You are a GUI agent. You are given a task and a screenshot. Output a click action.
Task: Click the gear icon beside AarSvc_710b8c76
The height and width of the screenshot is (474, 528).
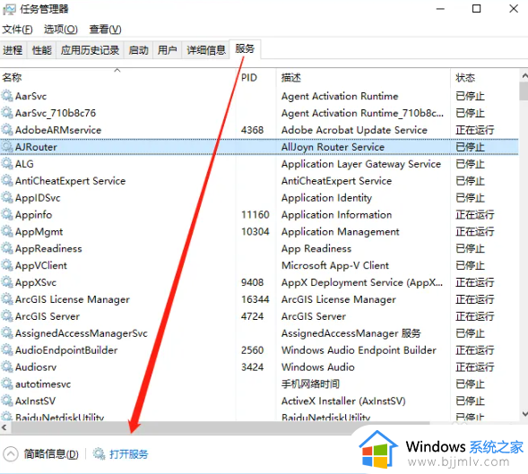pos(7,113)
